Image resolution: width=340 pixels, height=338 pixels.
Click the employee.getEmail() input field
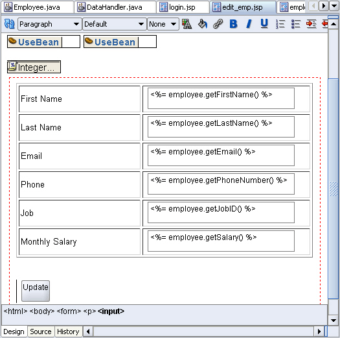(x=221, y=155)
